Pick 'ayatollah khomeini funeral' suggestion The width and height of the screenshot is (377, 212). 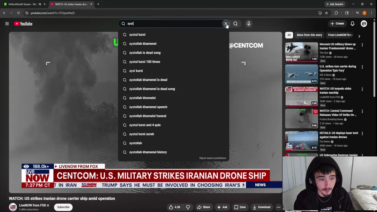(x=173, y=116)
